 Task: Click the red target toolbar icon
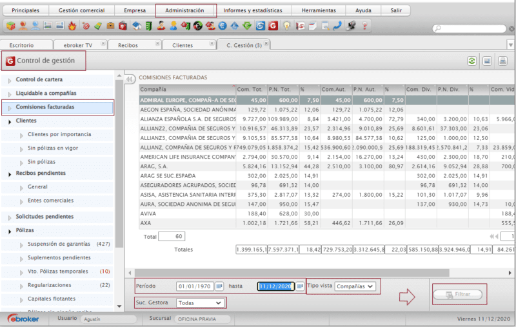[86, 26]
